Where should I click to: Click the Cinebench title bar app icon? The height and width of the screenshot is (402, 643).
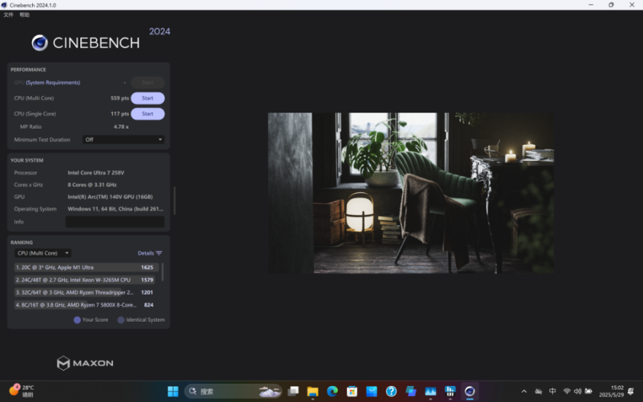click(x=4, y=5)
